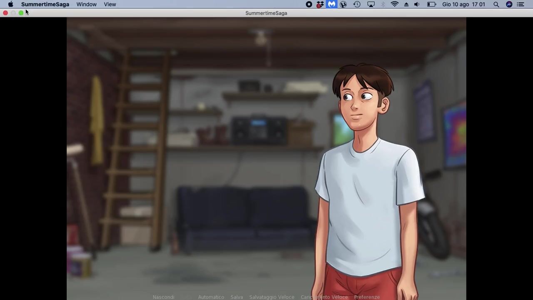This screenshot has height=300, width=533.
Task: Open Malwarebytes in the menu bar
Action: tap(331, 4)
